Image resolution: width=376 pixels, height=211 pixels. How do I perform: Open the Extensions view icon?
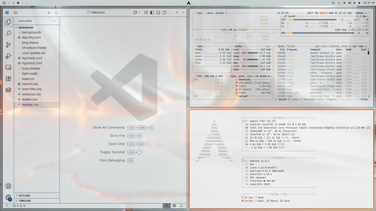pyautogui.click(x=8, y=79)
